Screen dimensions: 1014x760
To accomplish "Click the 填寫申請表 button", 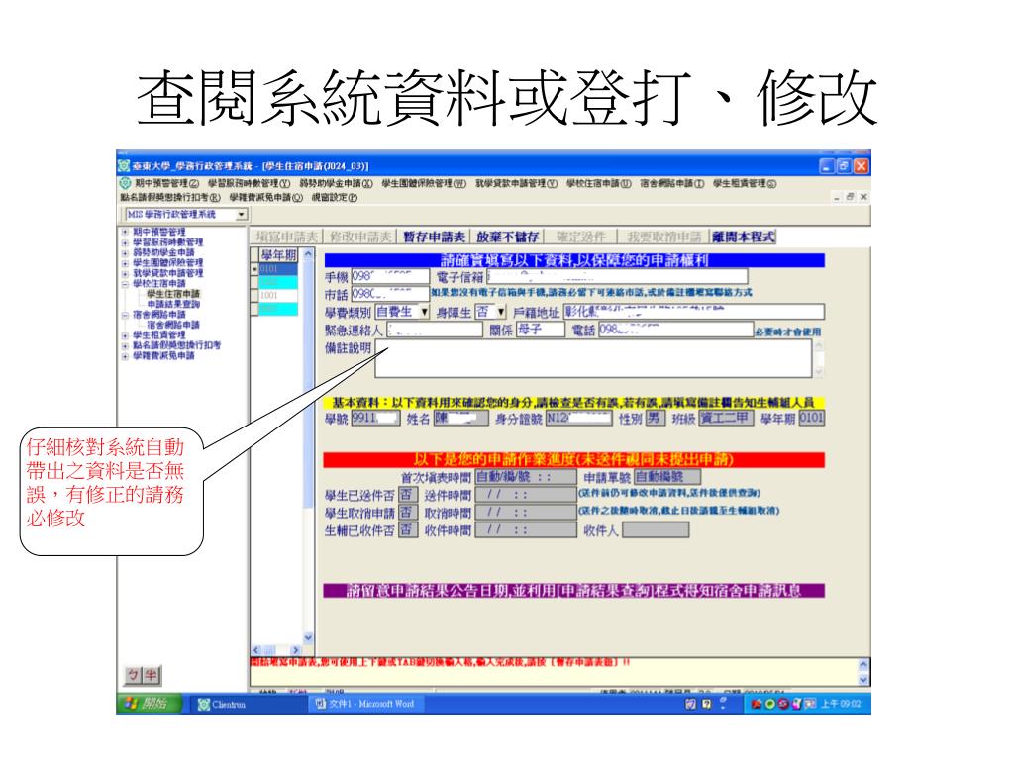I will pyautogui.click(x=286, y=237).
